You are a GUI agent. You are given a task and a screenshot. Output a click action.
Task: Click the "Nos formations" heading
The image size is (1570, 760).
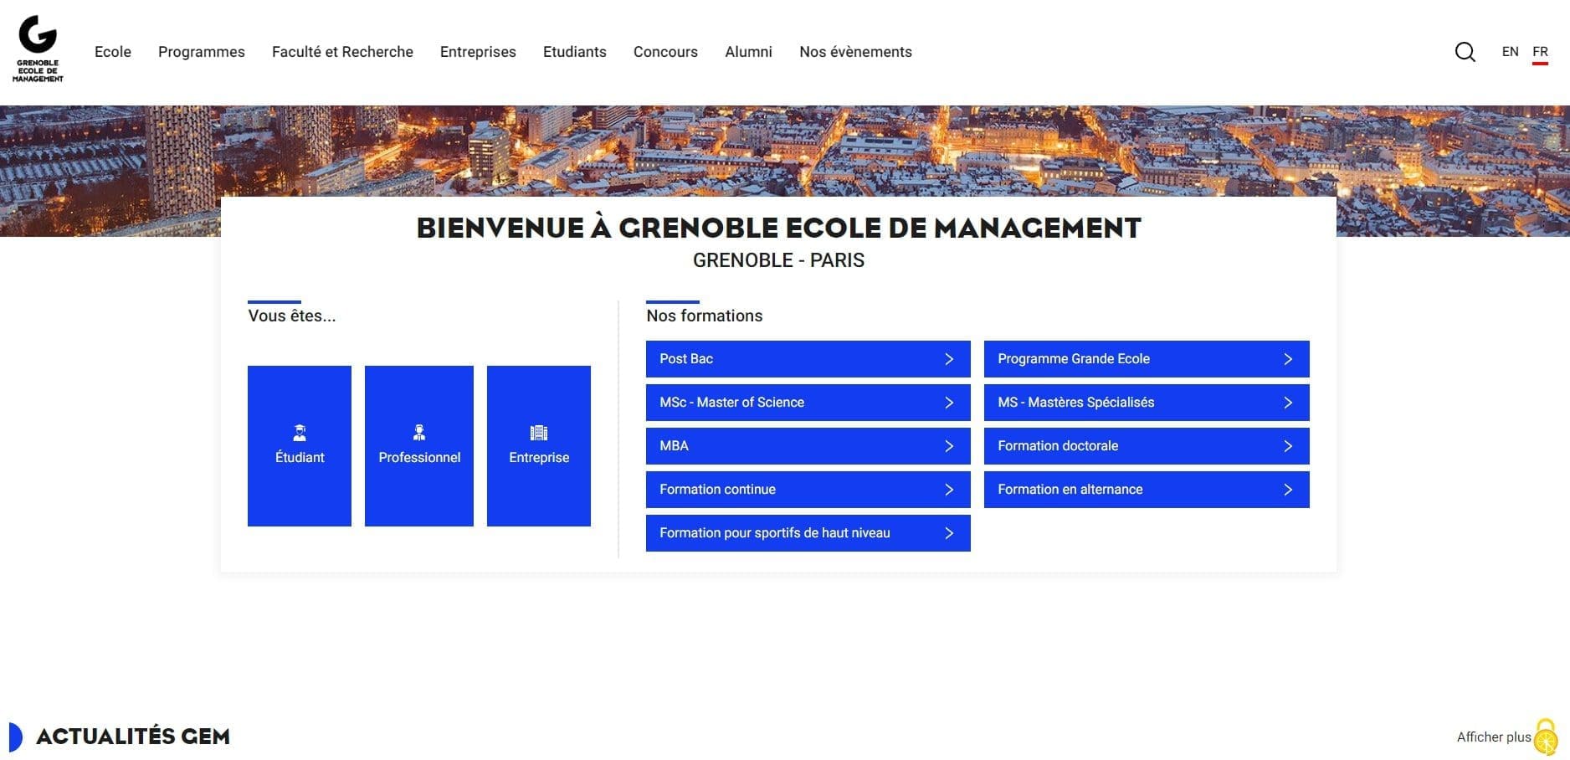(x=705, y=316)
